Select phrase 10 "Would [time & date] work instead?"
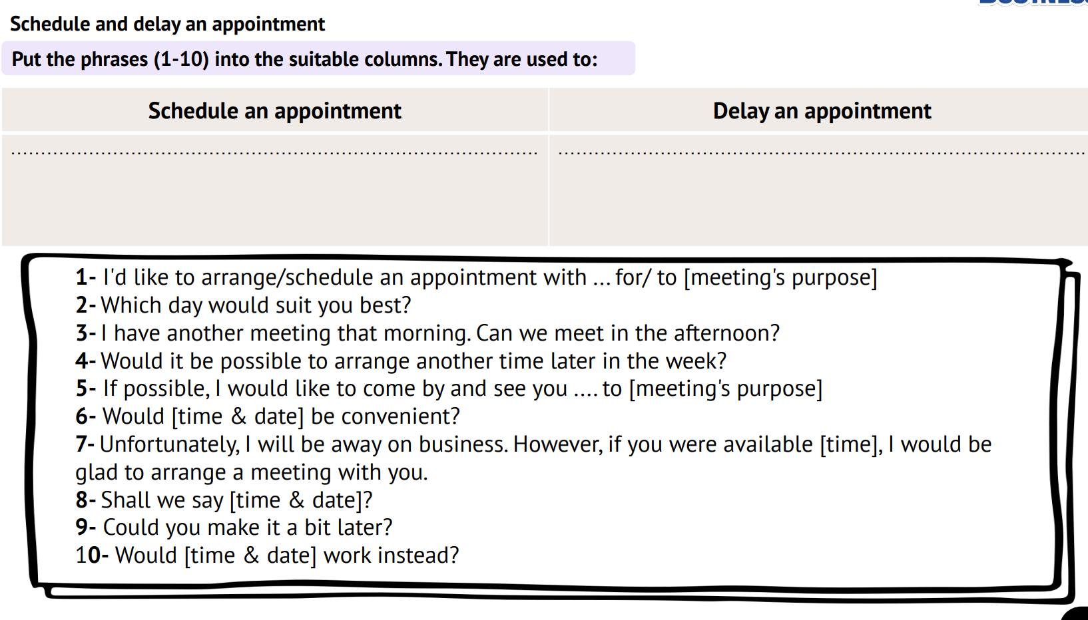1088x620 pixels. click(x=268, y=555)
